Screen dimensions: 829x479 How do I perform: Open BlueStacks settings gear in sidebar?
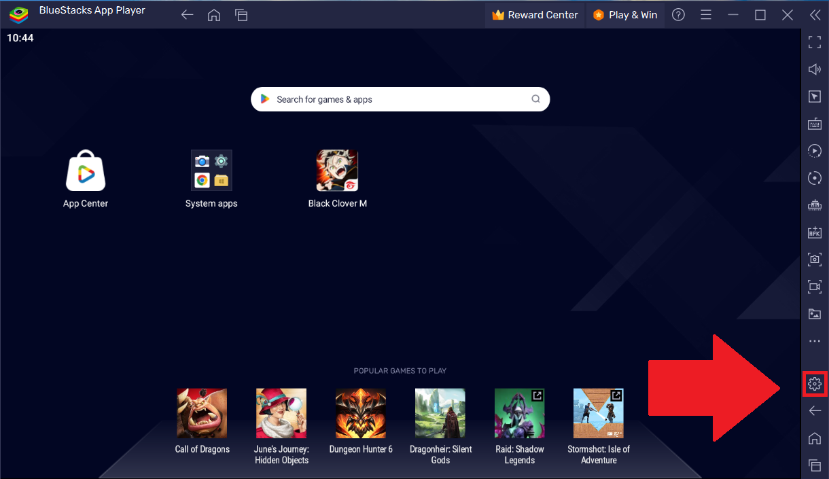[815, 384]
